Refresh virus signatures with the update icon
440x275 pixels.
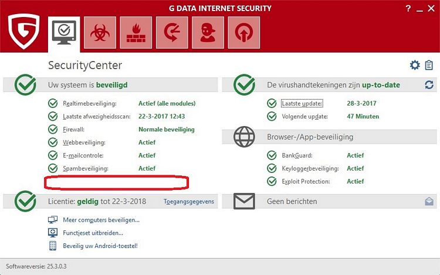[429, 85]
